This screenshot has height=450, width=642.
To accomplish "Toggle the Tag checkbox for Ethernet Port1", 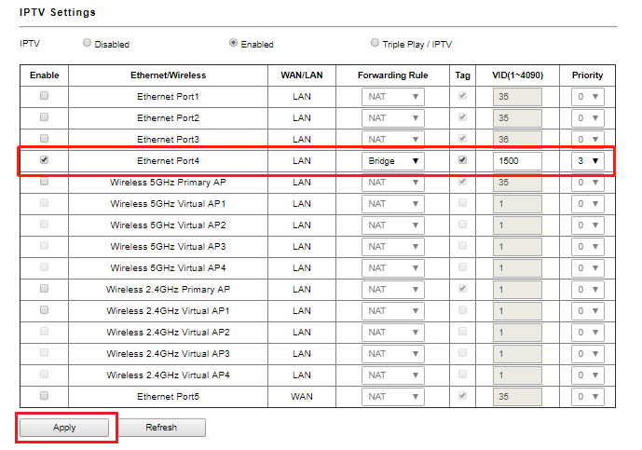I will click(462, 95).
